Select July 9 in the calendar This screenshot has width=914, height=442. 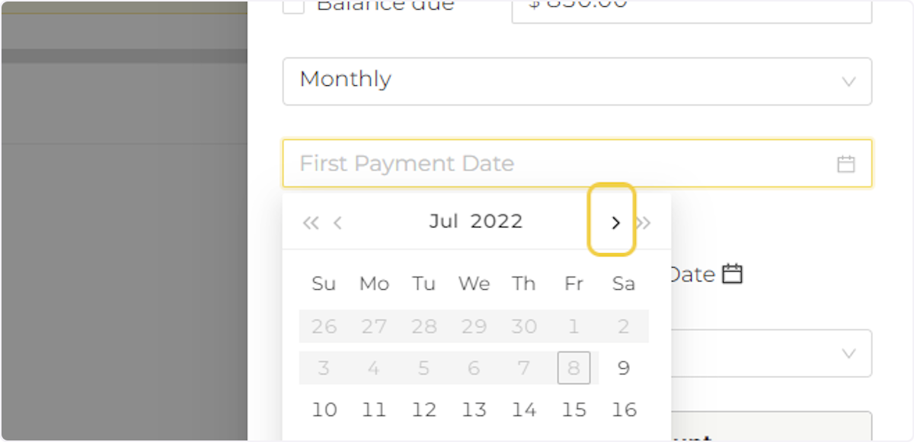point(624,367)
